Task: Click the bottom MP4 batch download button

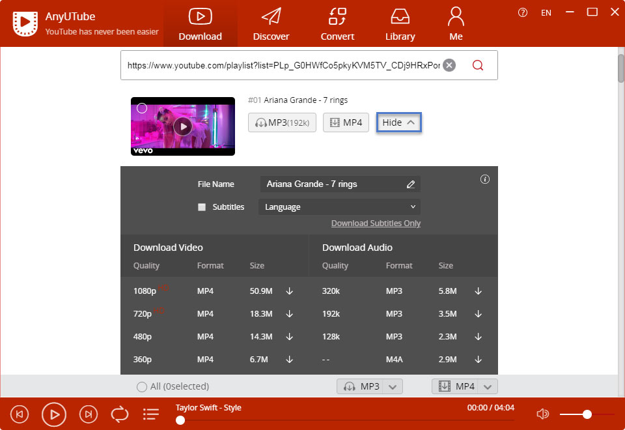Action: (455, 386)
